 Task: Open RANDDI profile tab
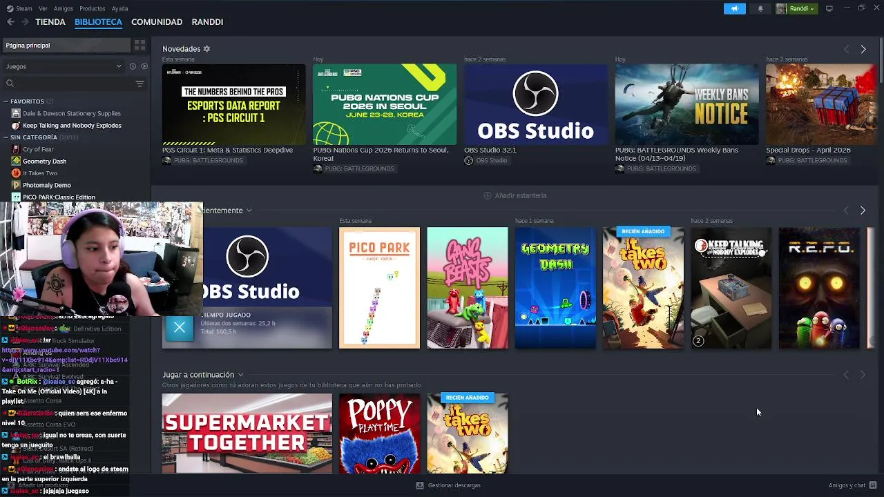point(207,22)
